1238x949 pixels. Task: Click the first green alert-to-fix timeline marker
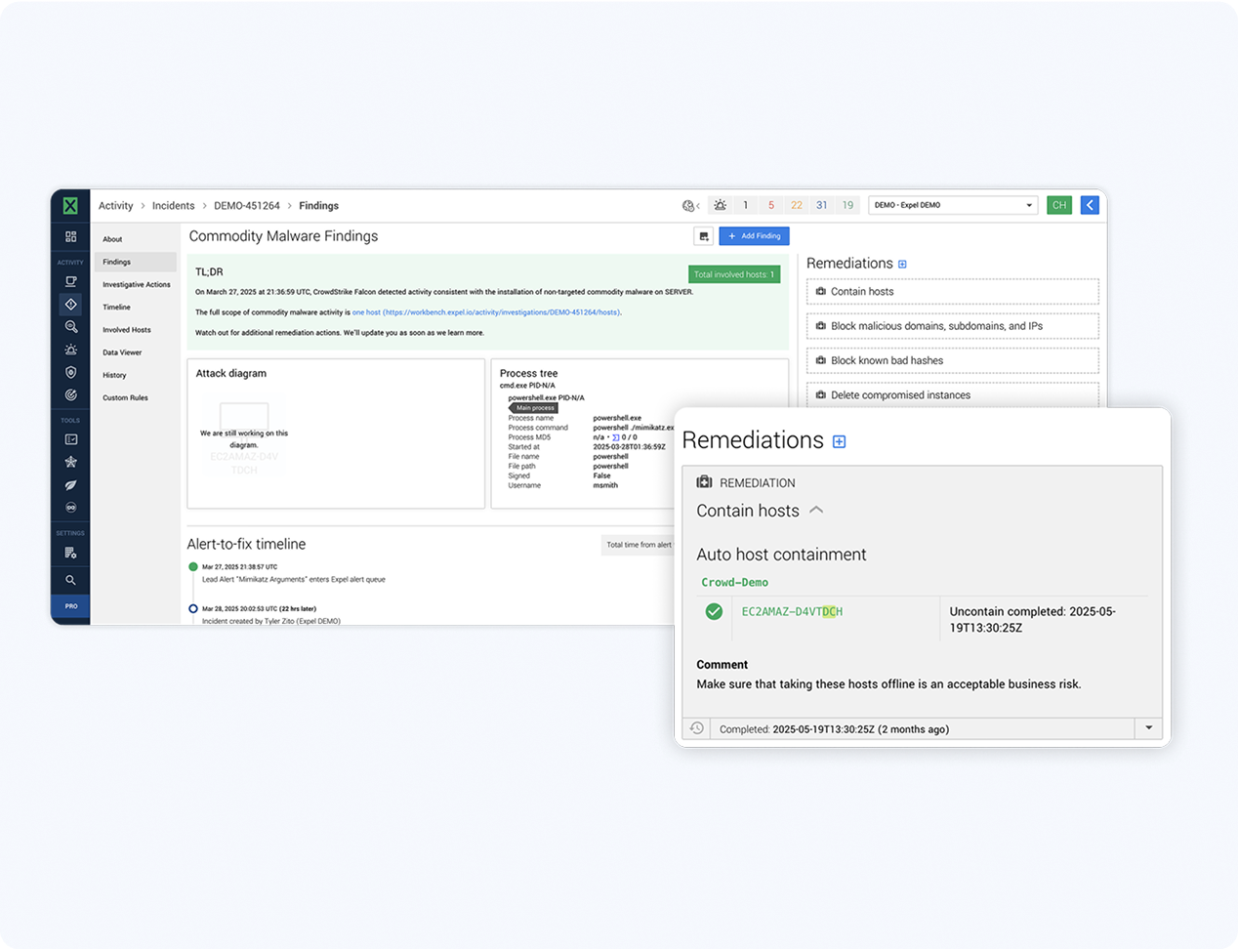click(x=193, y=566)
